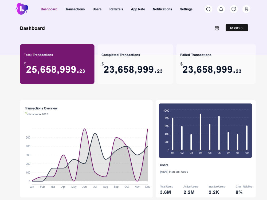267x200 pixels.
Task: Select the Completed Transactions card
Action: point(135,64)
